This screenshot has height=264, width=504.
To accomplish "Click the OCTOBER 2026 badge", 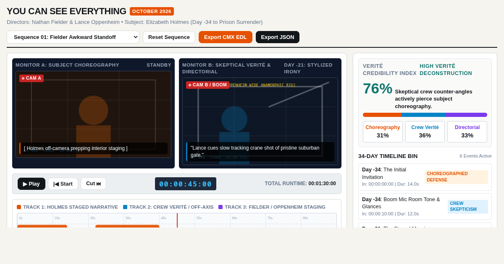I will (152, 11).
